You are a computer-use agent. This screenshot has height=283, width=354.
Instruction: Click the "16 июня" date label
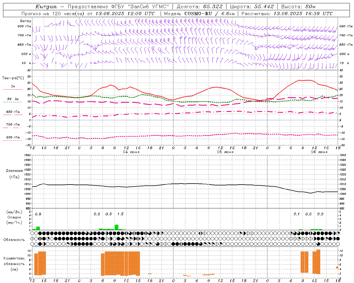pos(319,152)
